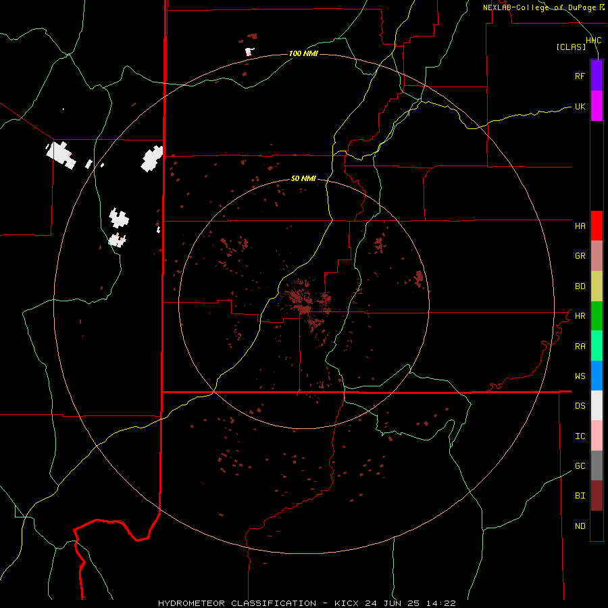Click the BD legend label
Viewport: 608px width, 608px height.
[580, 286]
